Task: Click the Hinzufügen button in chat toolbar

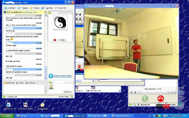Action: pos(10,8)
